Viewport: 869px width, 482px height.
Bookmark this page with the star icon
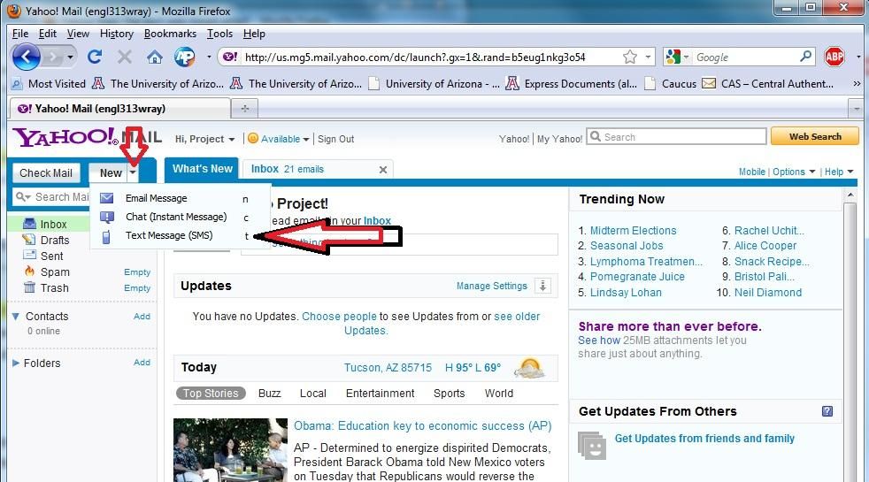[x=629, y=57]
